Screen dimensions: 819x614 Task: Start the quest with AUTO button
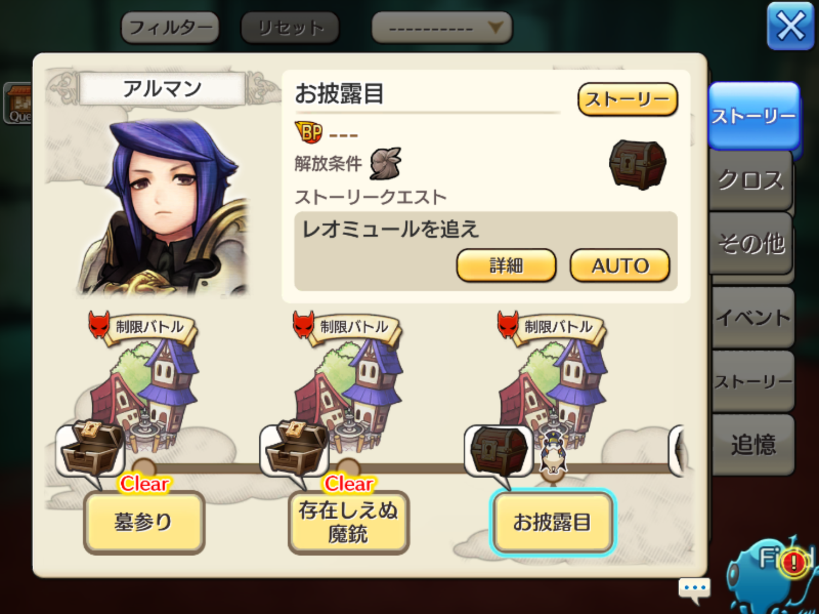coord(620,266)
